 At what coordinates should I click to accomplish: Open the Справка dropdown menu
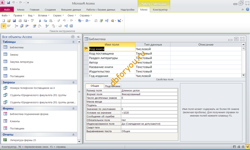86,16
